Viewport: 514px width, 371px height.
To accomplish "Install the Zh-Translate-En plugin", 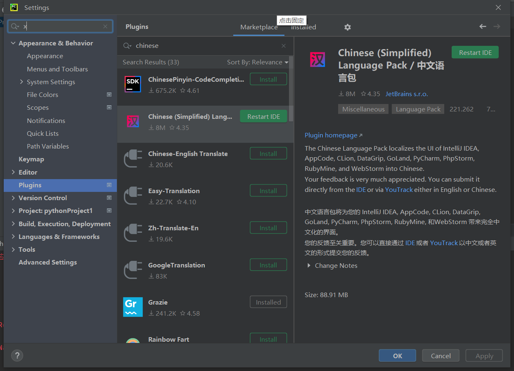I will [x=268, y=228].
